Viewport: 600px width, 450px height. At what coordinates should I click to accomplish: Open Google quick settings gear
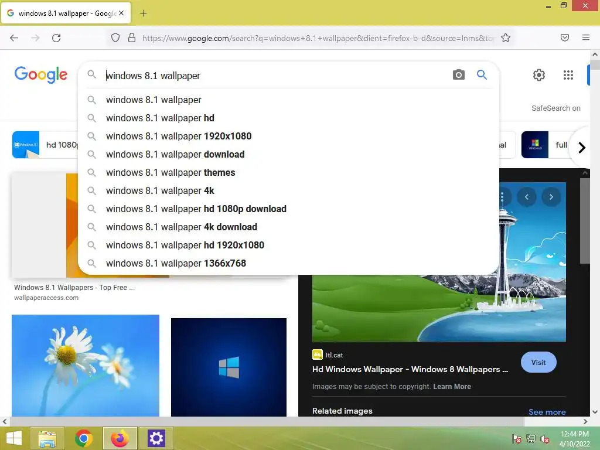pos(539,75)
